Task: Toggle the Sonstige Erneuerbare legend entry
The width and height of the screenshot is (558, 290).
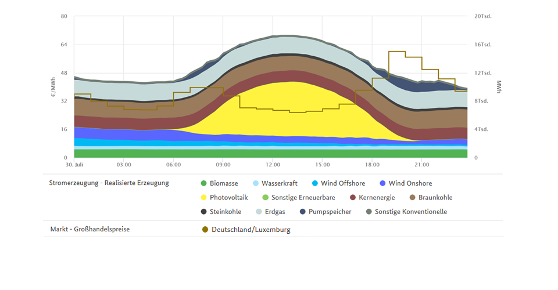Action: click(299, 198)
